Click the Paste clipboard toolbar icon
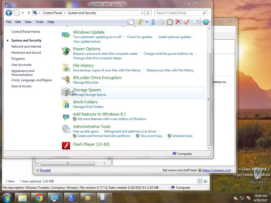This screenshot has height=203, width=271. pyautogui.click(x=170, y=22)
